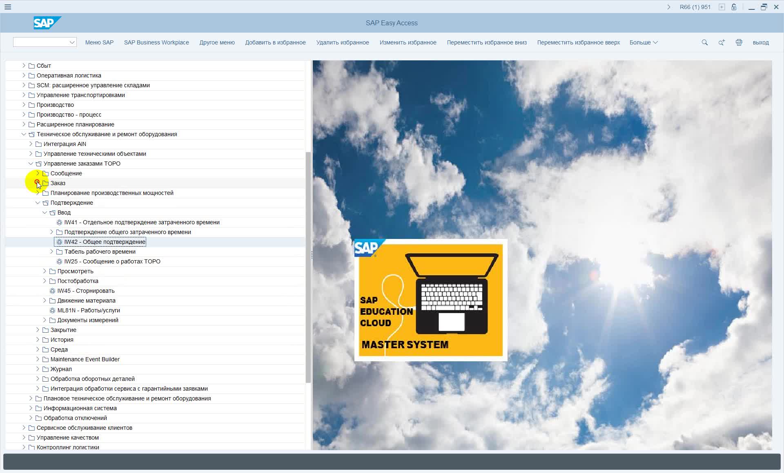Image resolution: width=784 pixels, height=473 pixels.
Task: Click the session lock icon
Action: click(x=734, y=7)
